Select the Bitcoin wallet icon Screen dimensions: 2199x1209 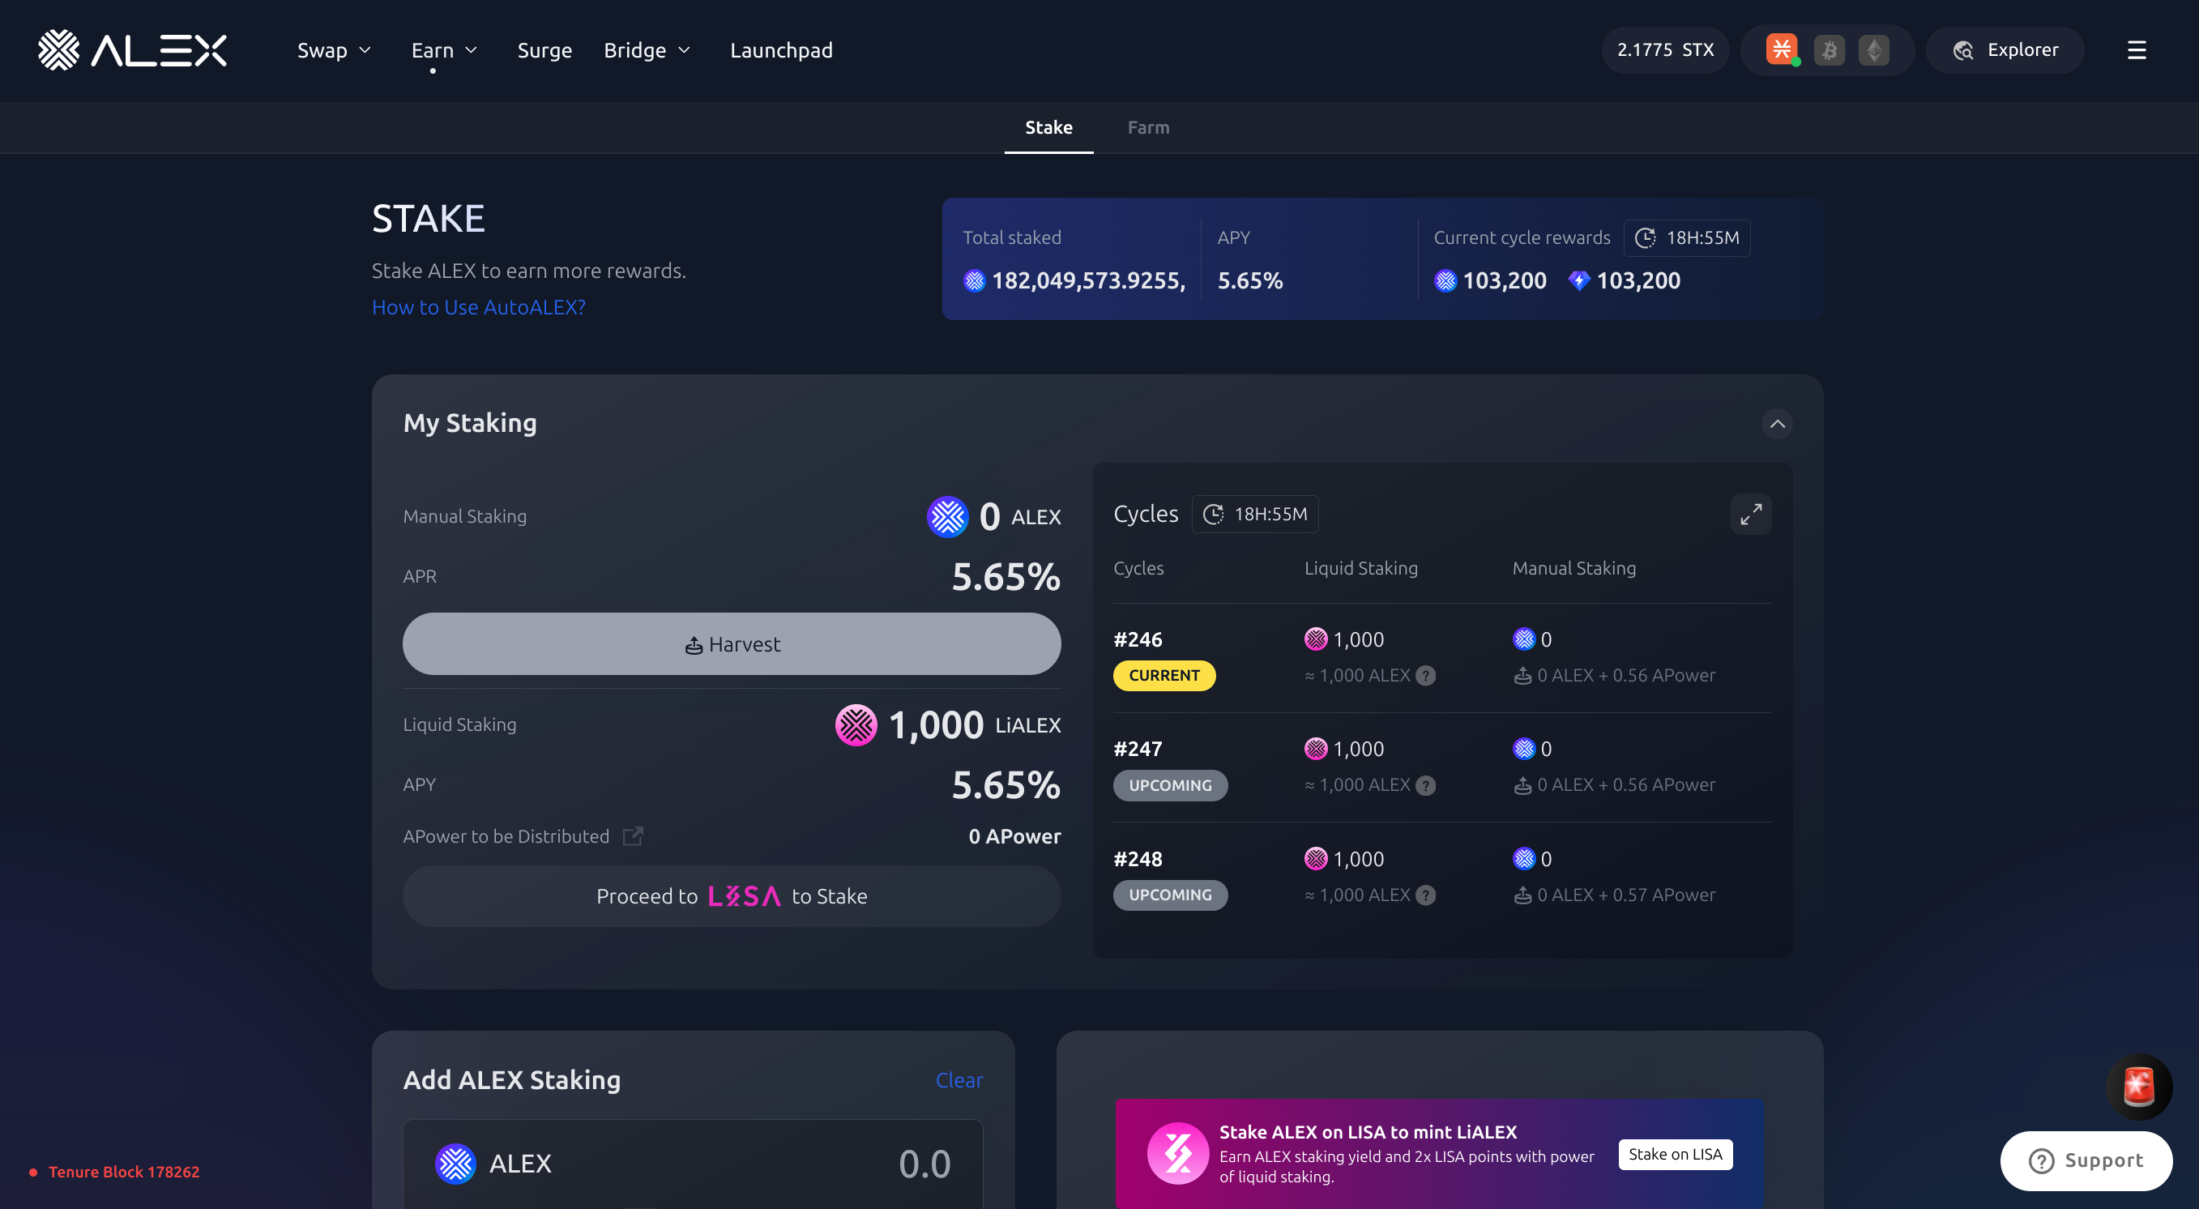[x=1829, y=49]
